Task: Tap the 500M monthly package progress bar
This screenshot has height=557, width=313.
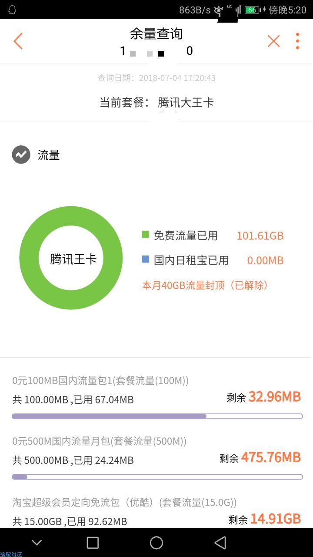Action: tap(157, 477)
